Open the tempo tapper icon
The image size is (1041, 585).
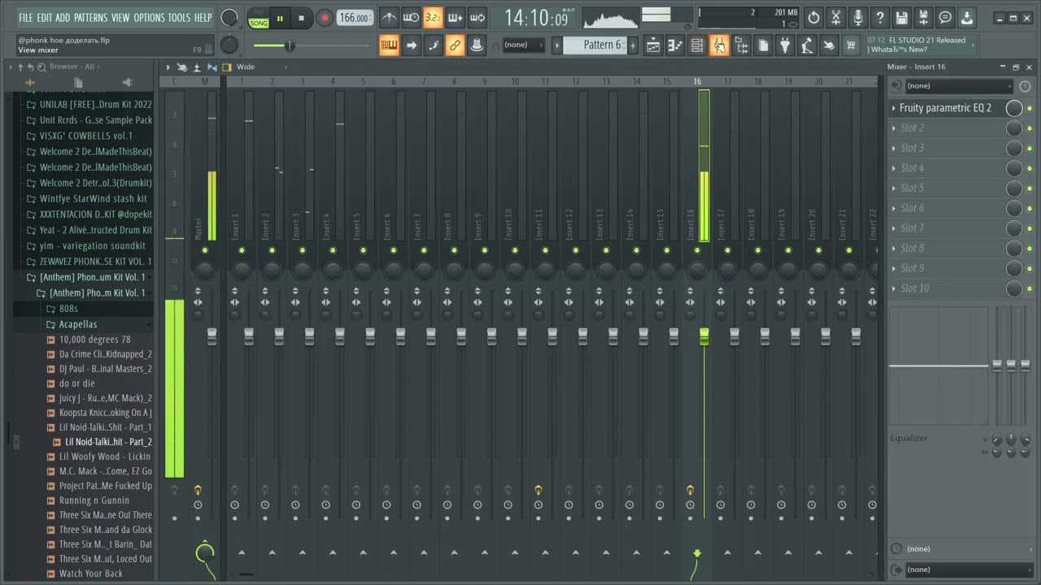[807, 45]
